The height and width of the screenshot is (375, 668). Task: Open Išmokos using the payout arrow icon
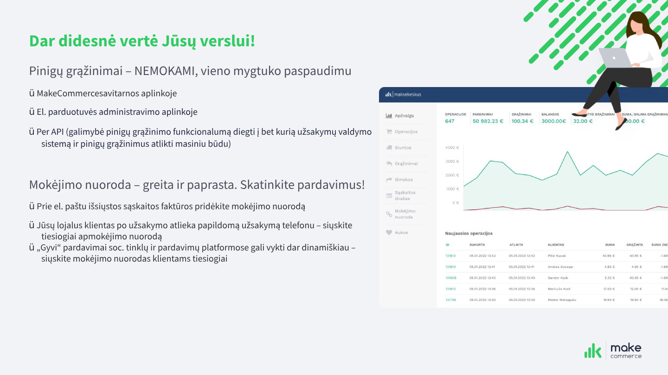389,180
